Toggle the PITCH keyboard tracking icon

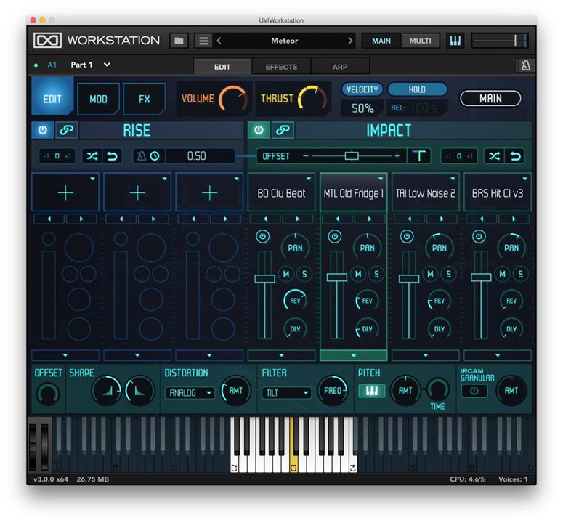tap(372, 391)
